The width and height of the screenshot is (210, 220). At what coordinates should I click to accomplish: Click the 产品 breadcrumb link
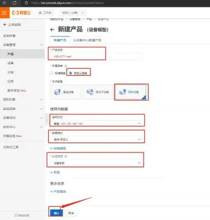[x=89, y=19]
